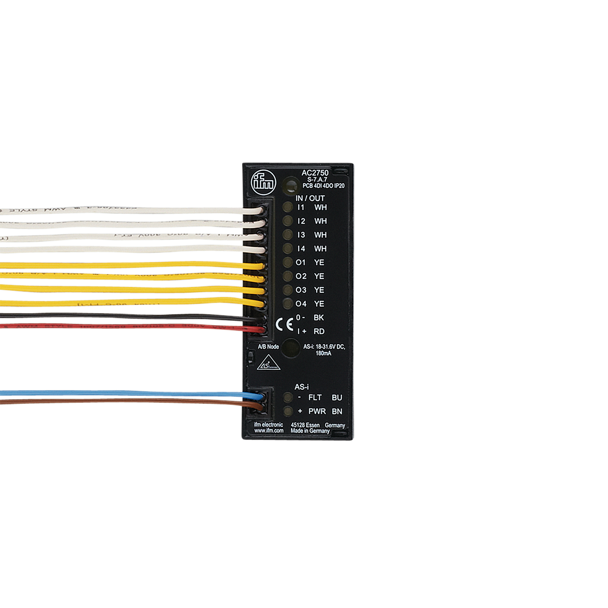The height and width of the screenshot is (608, 608).
Task: Click the FLT status LED
Action: [x=288, y=397]
